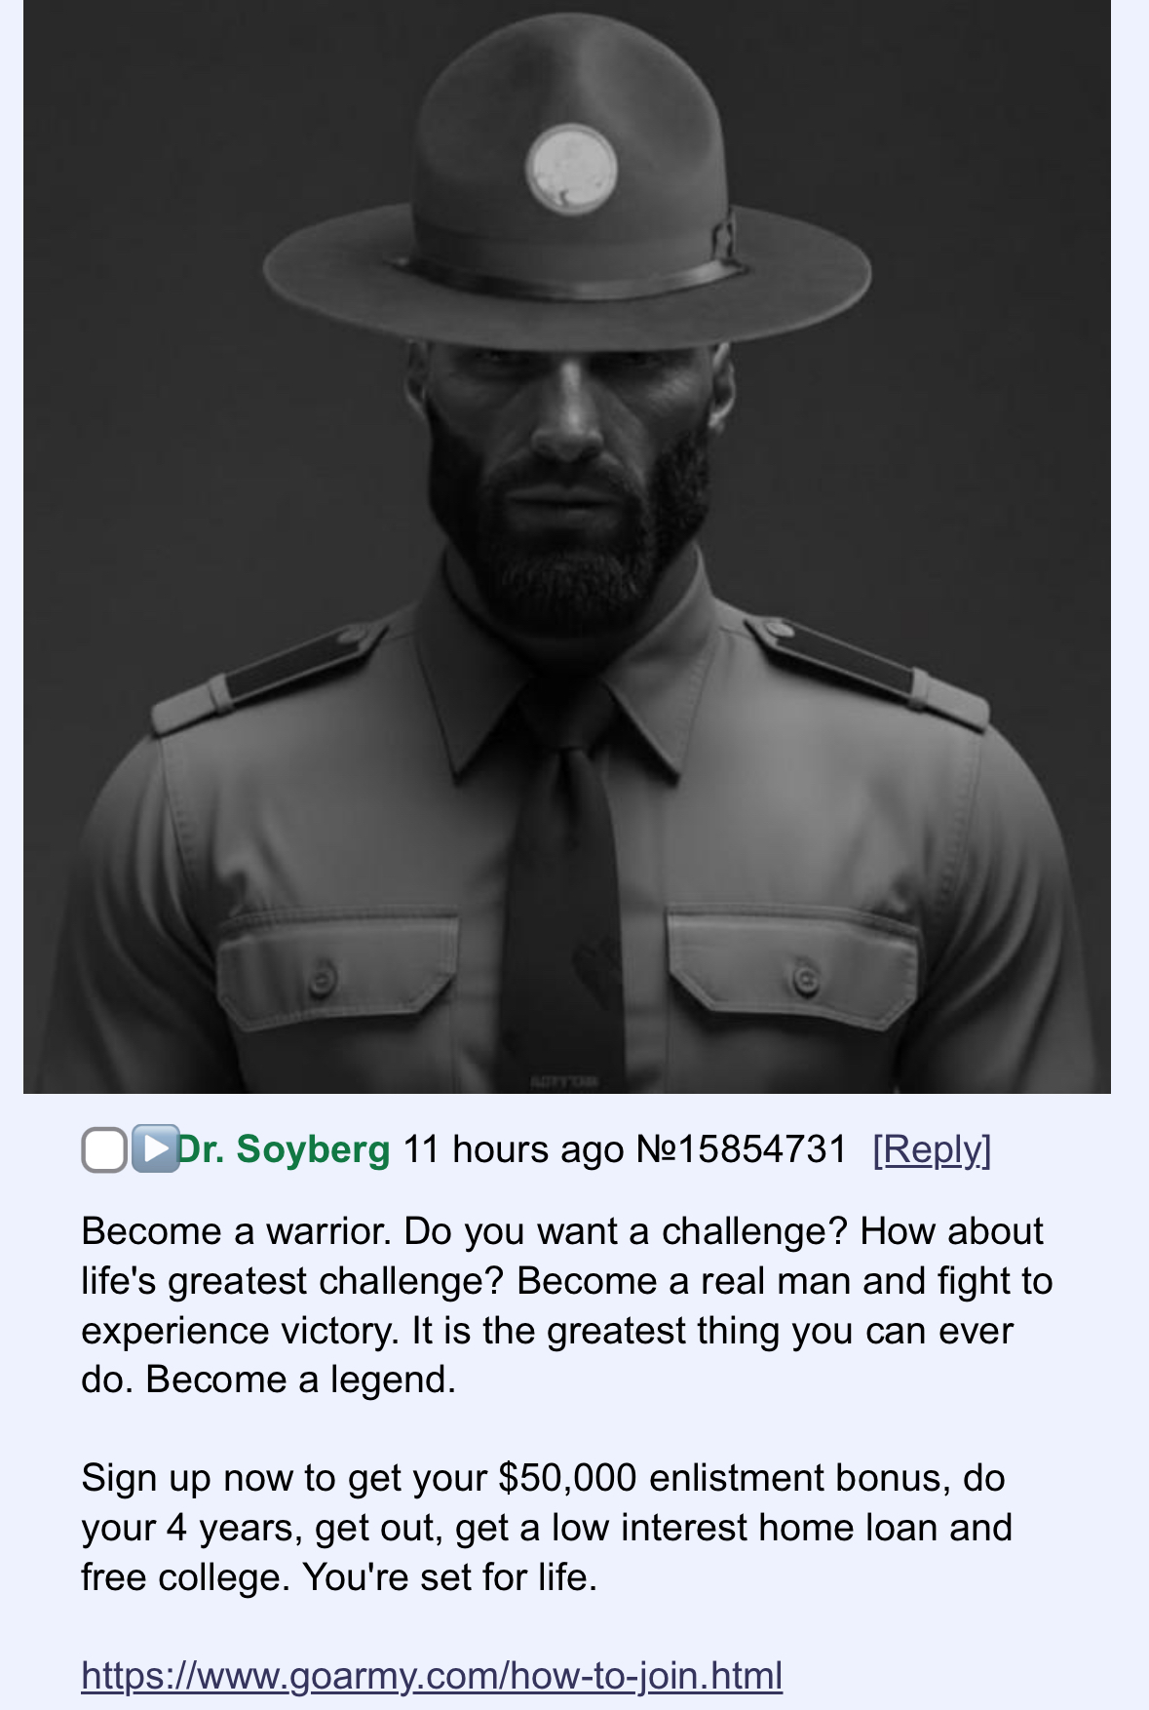Image resolution: width=1149 pixels, height=1710 pixels.
Task: Click the [Reply] link
Action: (x=932, y=1149)
